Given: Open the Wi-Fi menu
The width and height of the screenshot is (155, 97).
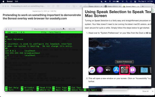Looking at the screenshot, I should [123, 1].
